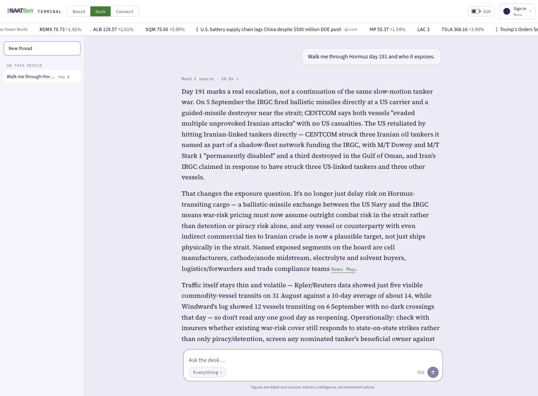Click the ALB 129.57 ticker quote
The height and width of the screenshot is (396, 538).
click(113, 29)
